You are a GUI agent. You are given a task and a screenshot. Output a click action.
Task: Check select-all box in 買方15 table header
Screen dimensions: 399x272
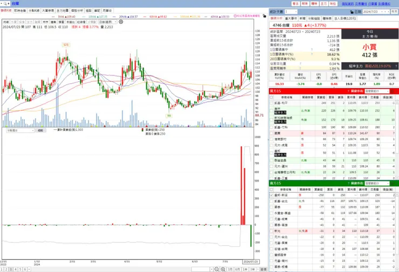pos(272,97)
